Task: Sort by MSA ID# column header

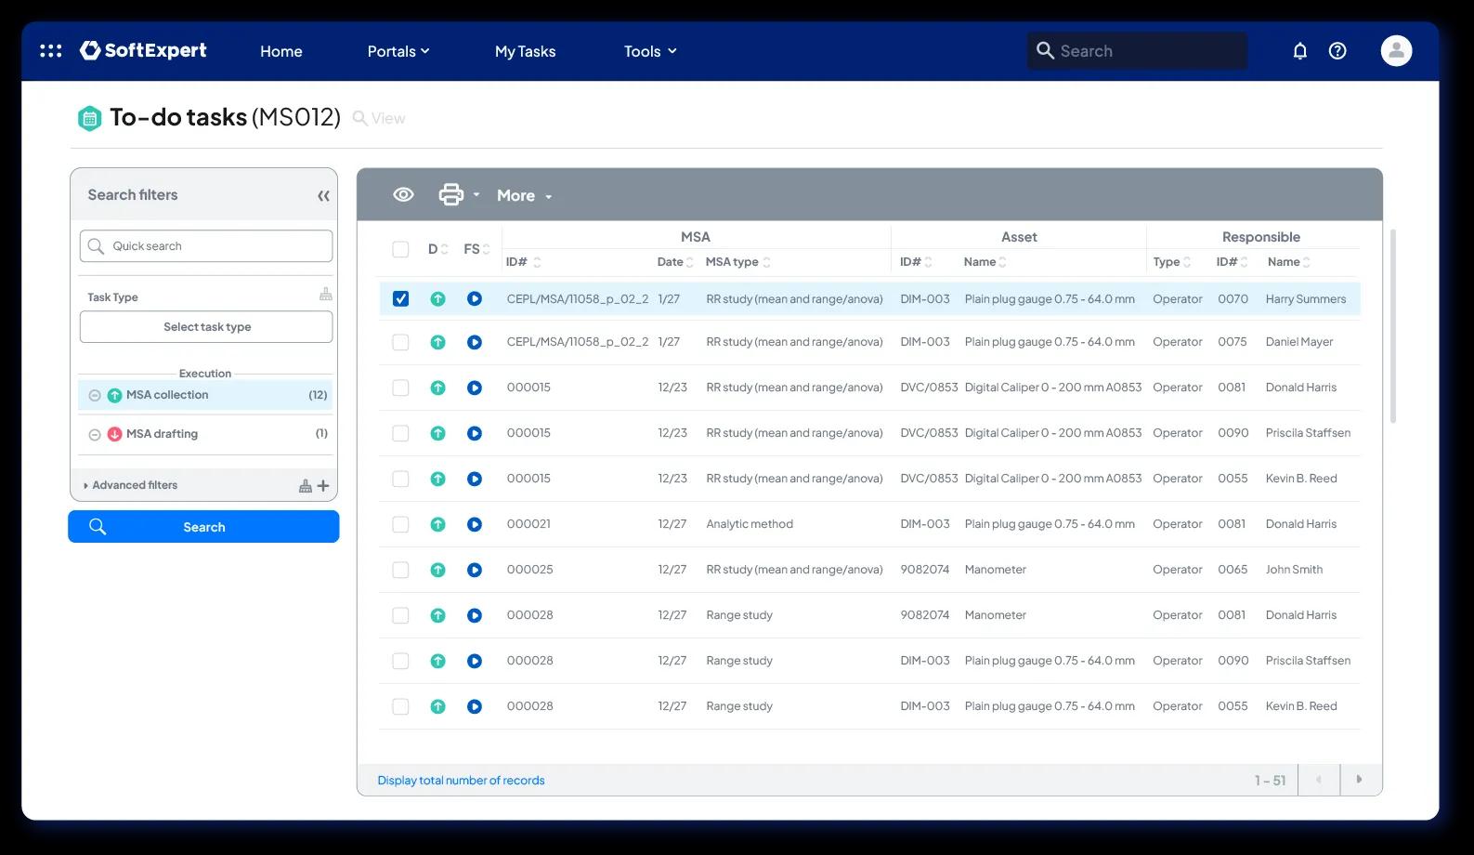Action: pyautogui.click(x=523, y=262)
